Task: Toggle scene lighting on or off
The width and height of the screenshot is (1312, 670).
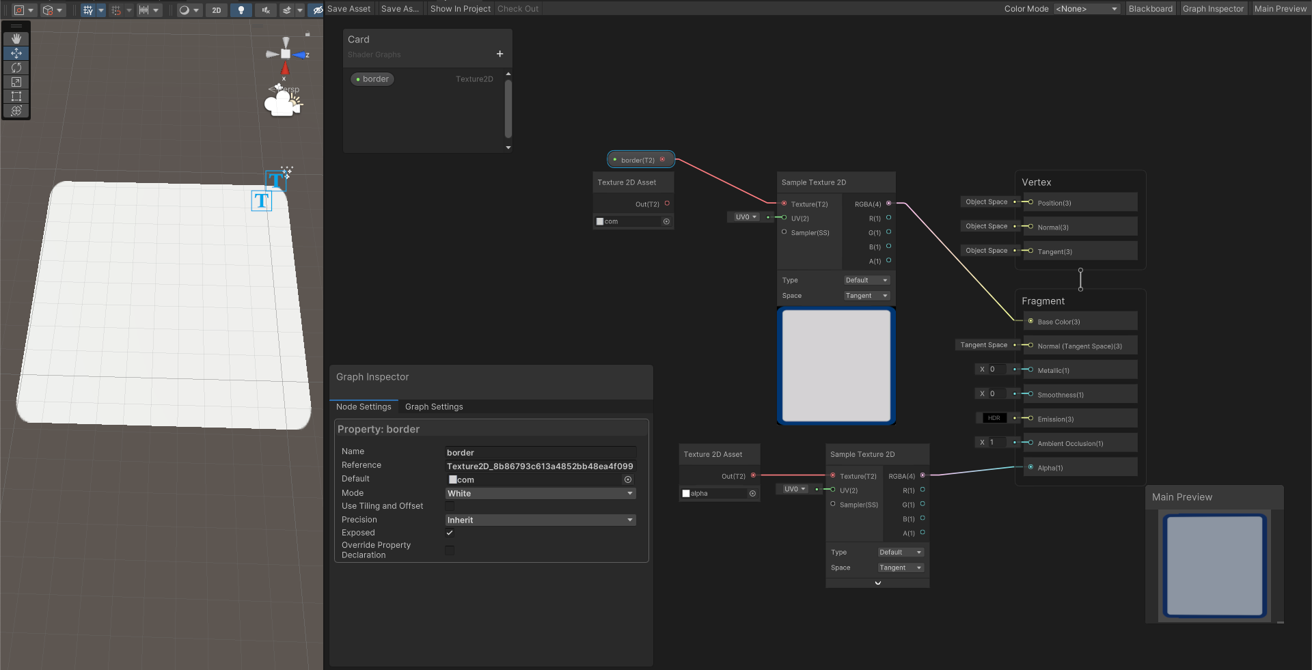Action: 241,10
